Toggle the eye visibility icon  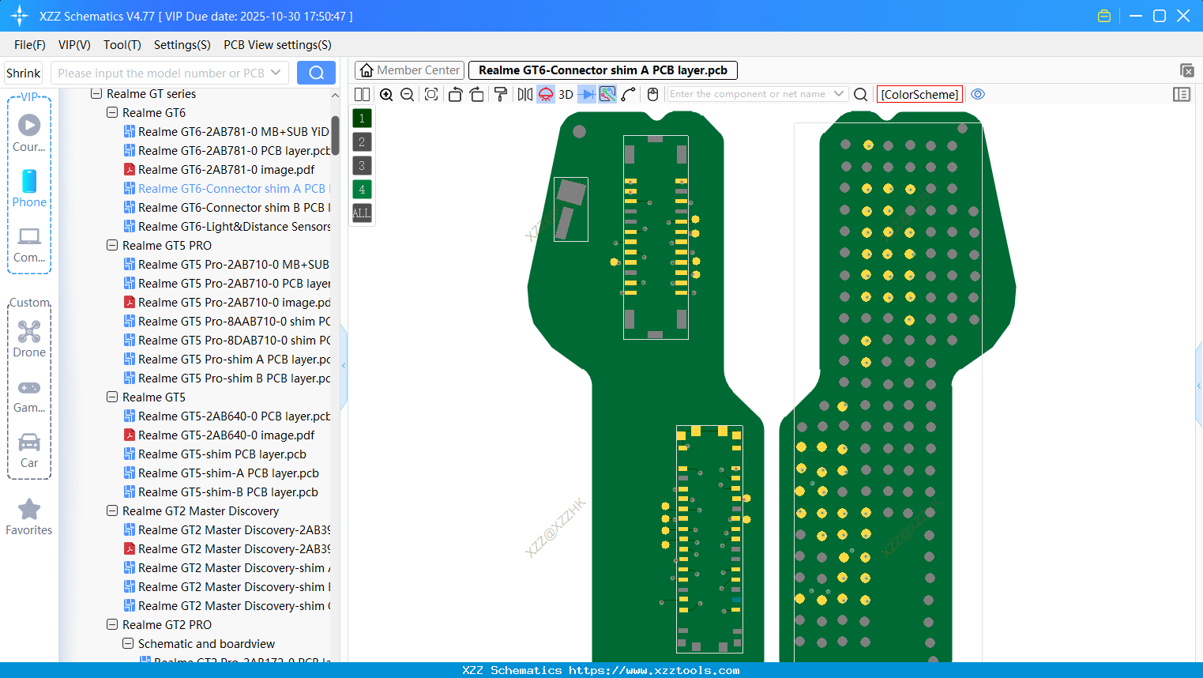coord(978,94)
